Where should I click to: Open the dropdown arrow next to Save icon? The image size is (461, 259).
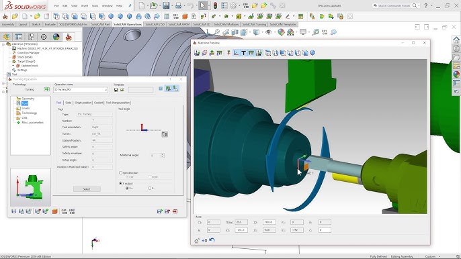coord(172,5)
